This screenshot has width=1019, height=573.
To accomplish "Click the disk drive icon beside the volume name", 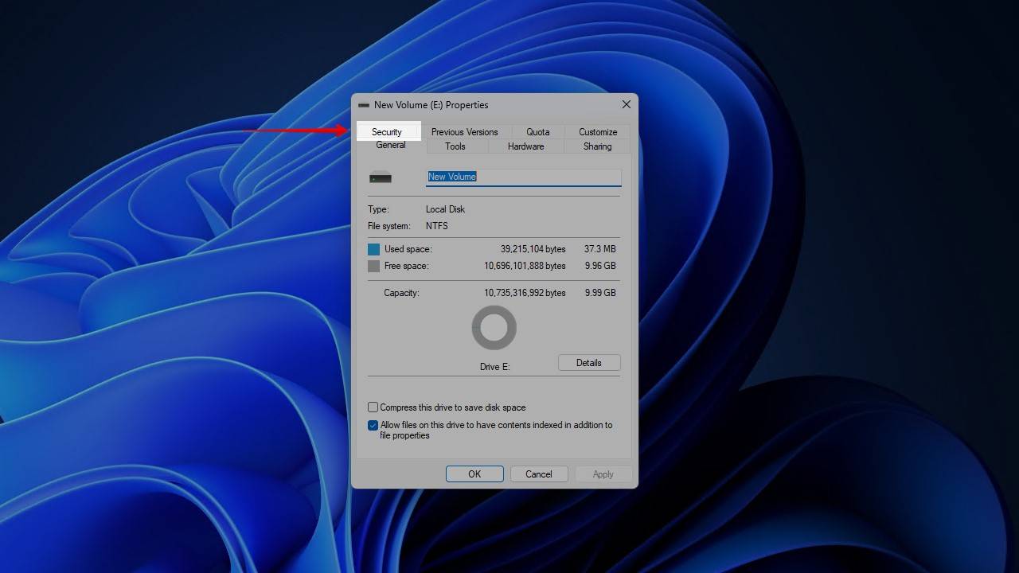I will click(x=381, y=177).
